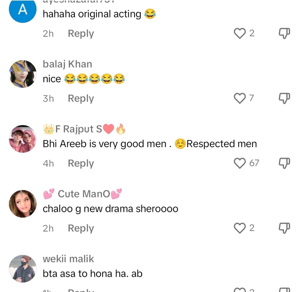
Task: Like balaj Khan's 'nice' comment
Action: pyautogui.click(x=240, y=98)
